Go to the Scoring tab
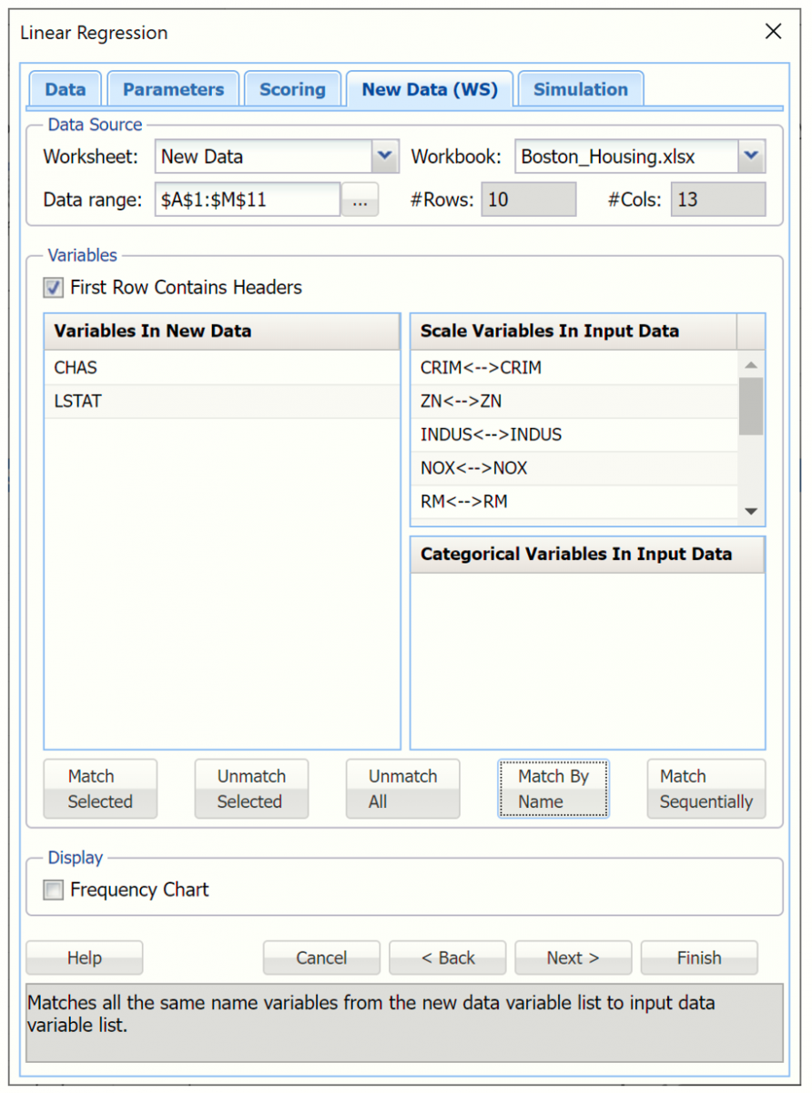812x1093 pixels. (292, 89)
